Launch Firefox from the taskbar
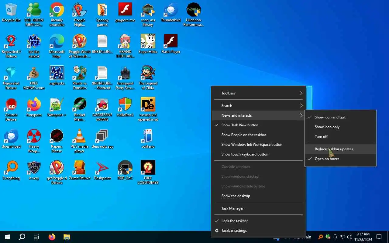 [x=52, y=237]
